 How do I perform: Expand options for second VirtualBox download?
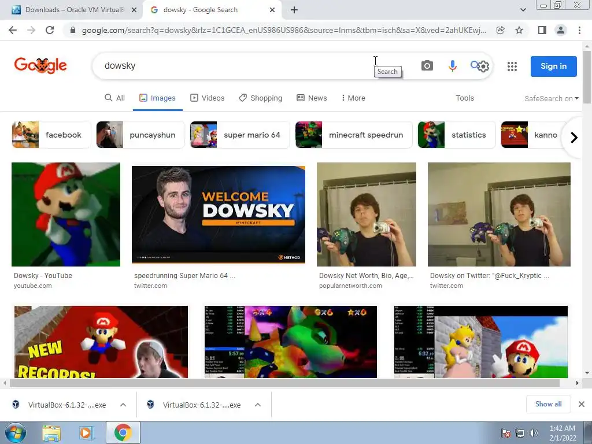pos(258,405)
